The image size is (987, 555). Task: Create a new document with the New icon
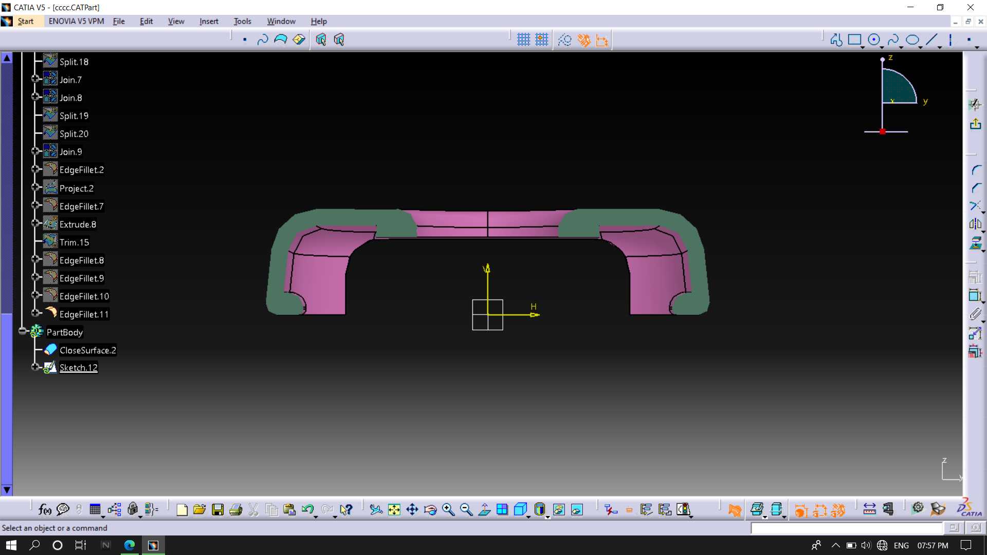[x=182, y=509]
